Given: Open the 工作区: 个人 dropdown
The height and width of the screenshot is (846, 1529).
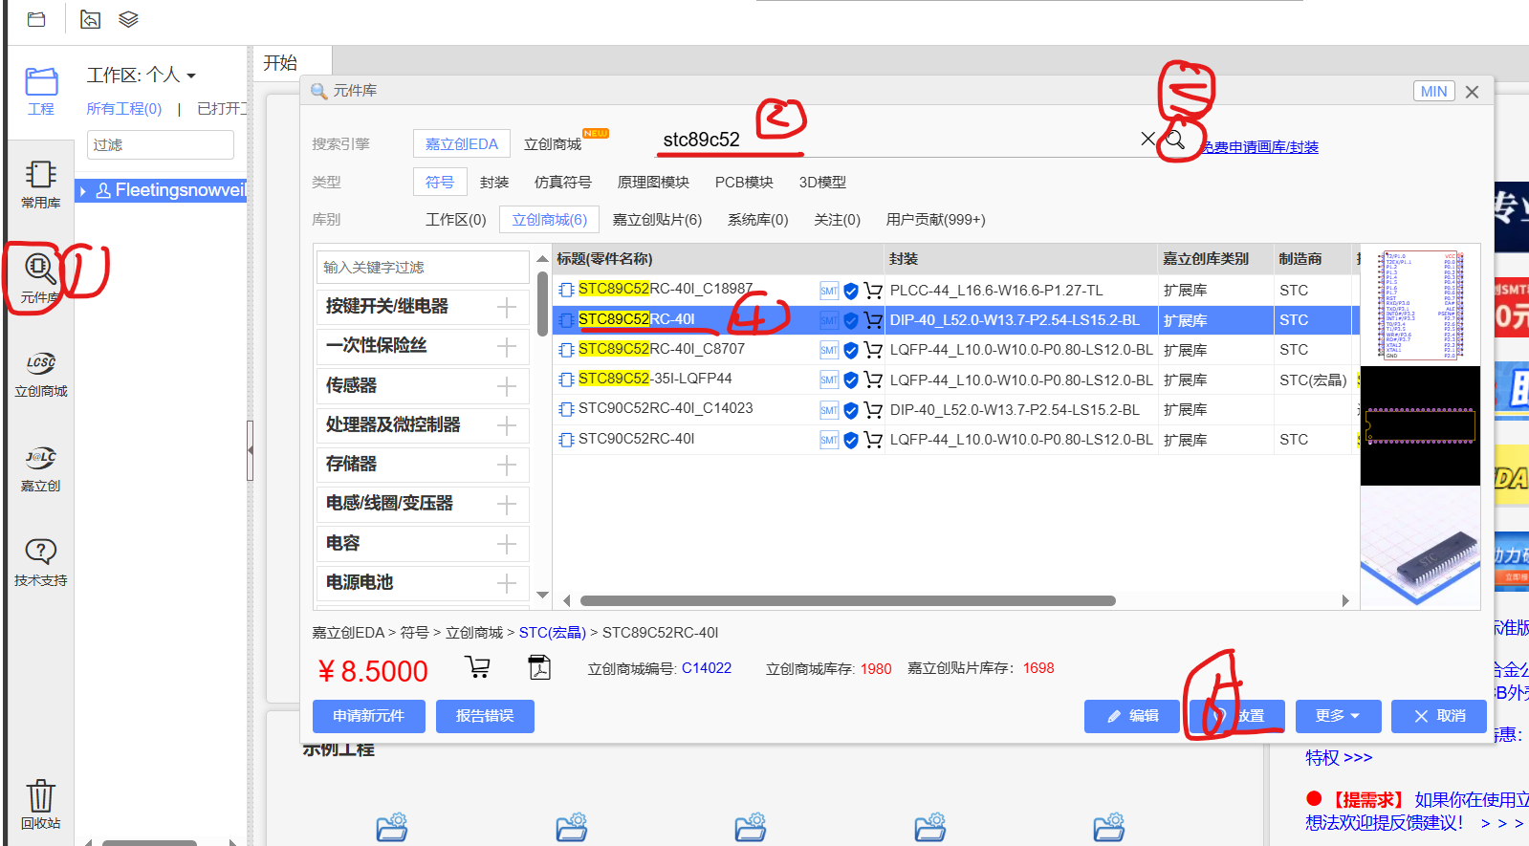Looking at the screenshot, I should 142,75.
